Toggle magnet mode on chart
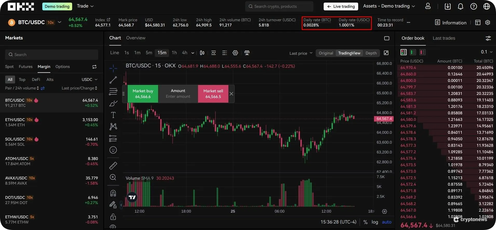The width and height of the screenshot is (496, 230). [x=113, y=193]
